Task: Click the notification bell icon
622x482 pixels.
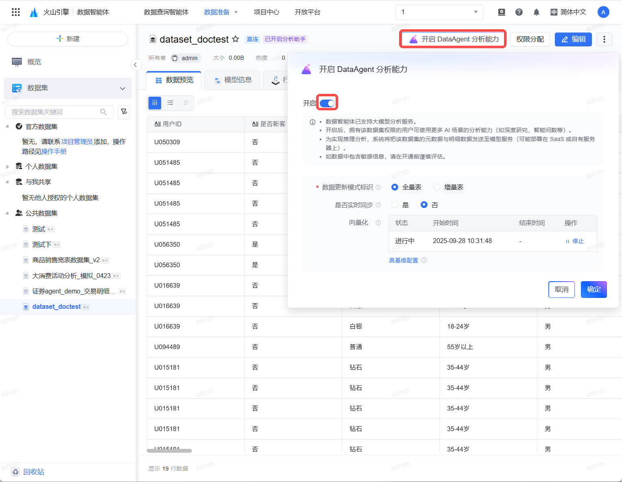Action: point(536,12)
